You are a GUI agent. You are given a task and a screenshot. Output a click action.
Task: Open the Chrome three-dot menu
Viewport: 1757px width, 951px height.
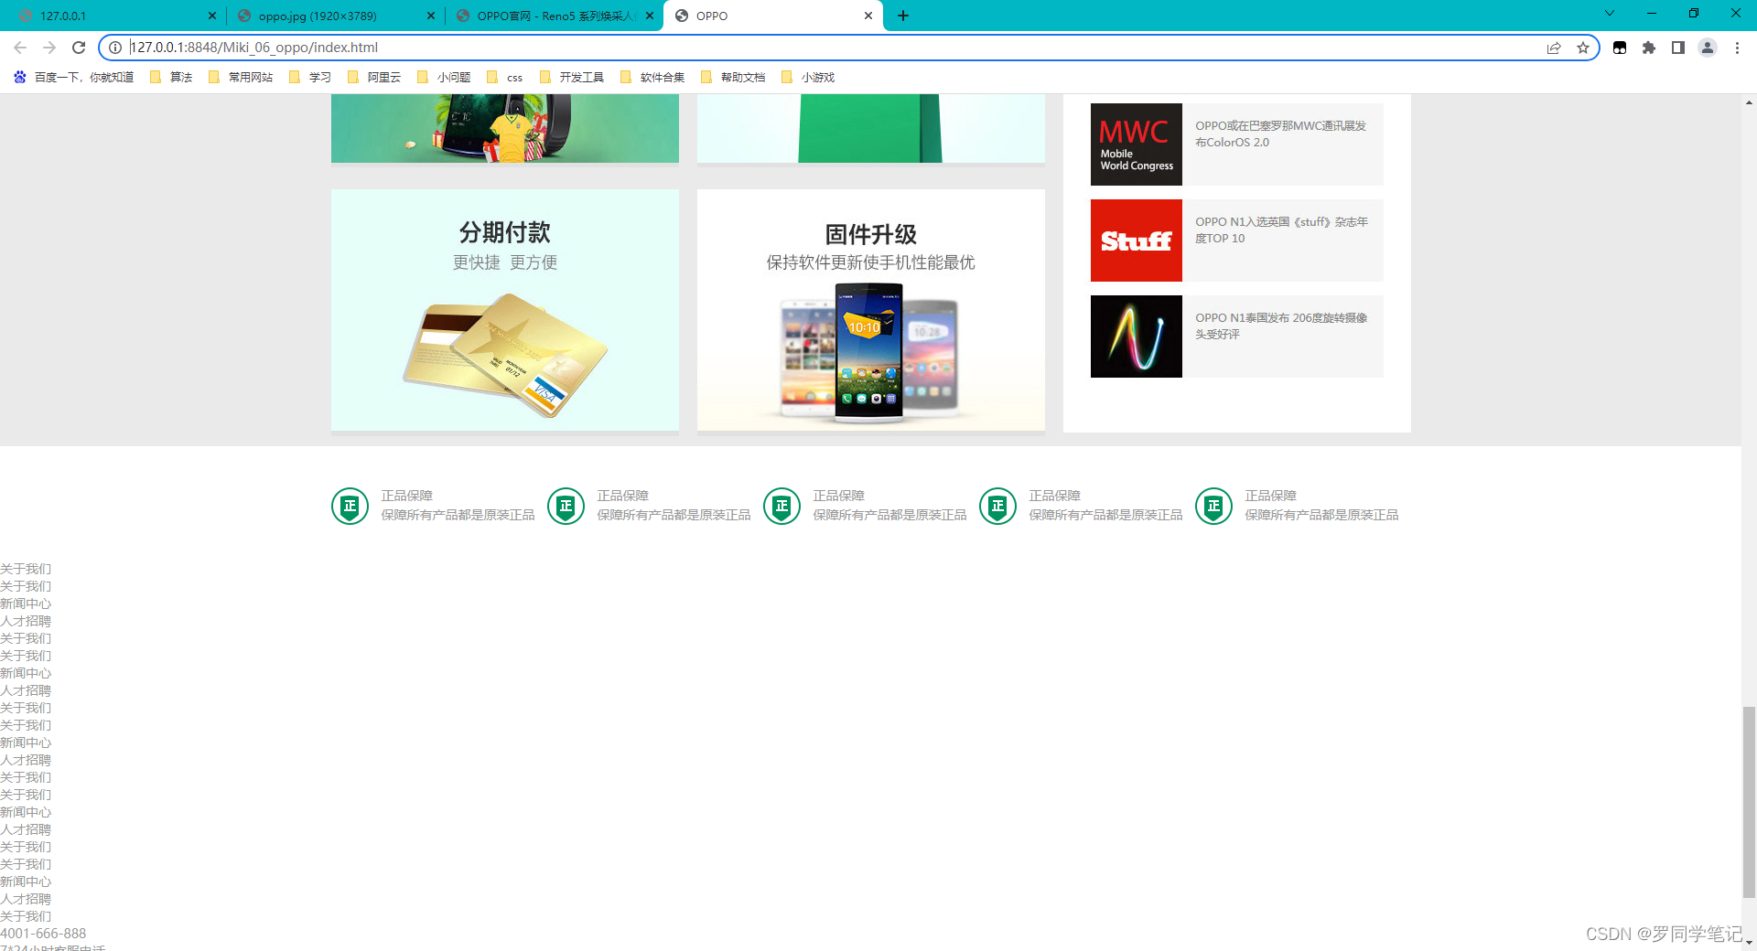(1737, 47)
